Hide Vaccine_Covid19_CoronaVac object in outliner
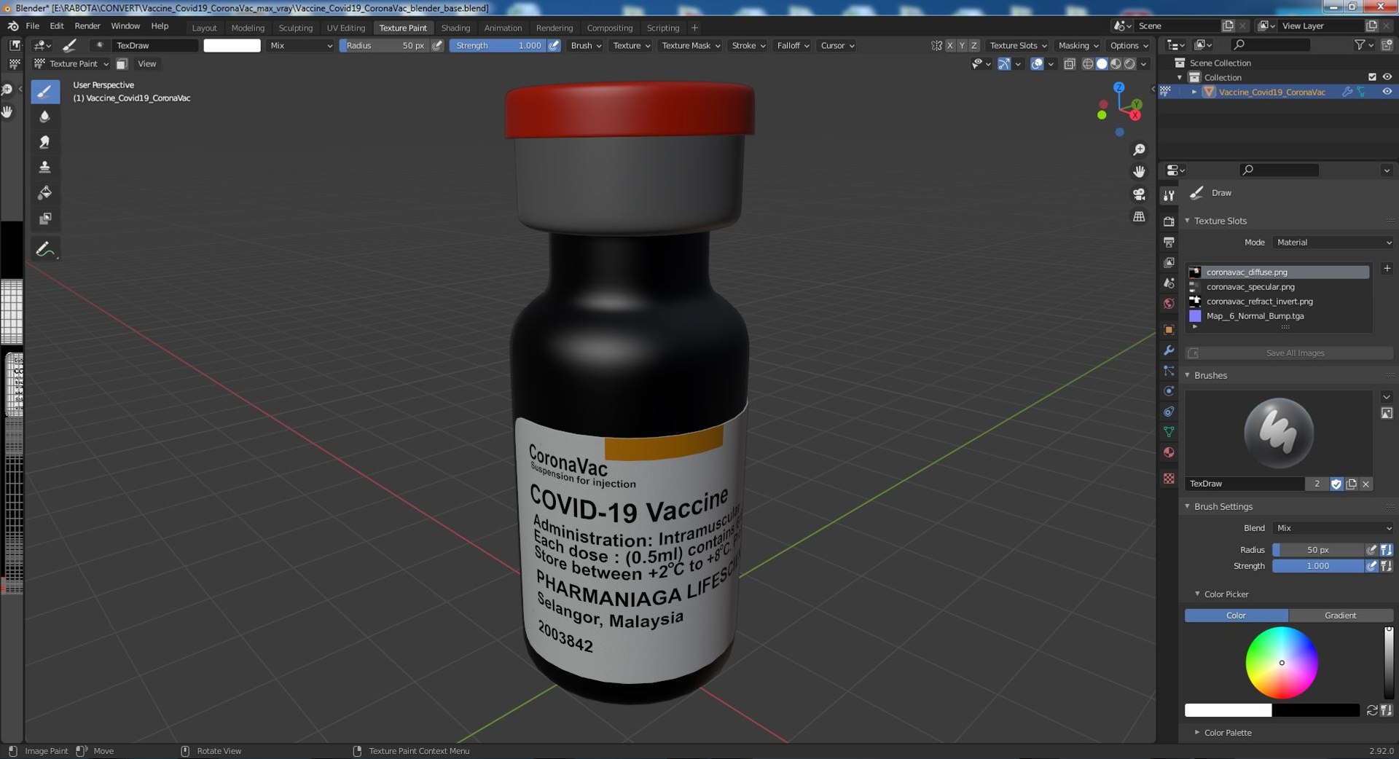This screenshot has width=1399, height=759. [1387, 92]
